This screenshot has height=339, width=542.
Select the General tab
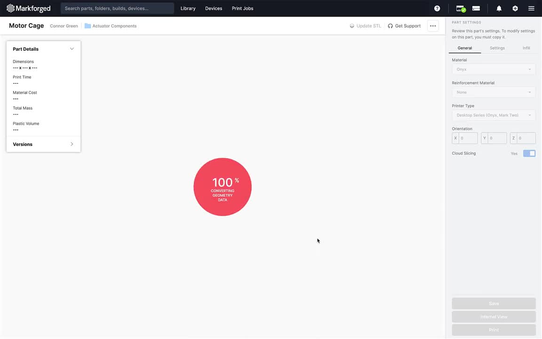click(x=464, y=48)
